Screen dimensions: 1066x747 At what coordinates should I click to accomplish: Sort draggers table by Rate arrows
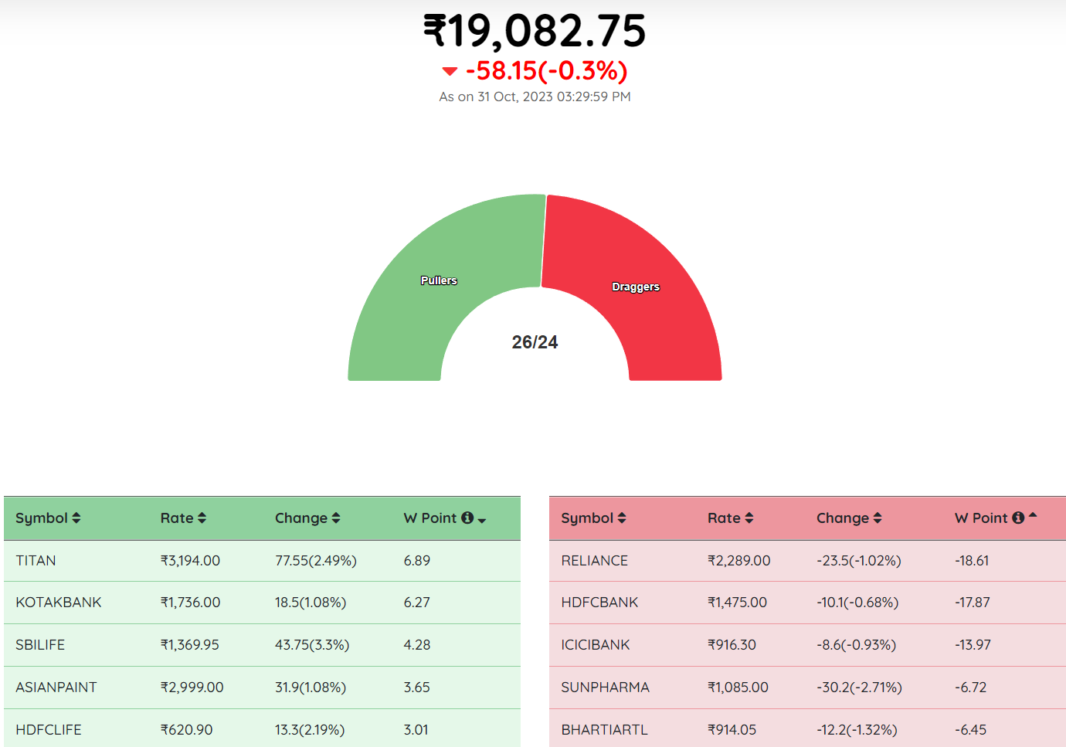pos(749,518)
